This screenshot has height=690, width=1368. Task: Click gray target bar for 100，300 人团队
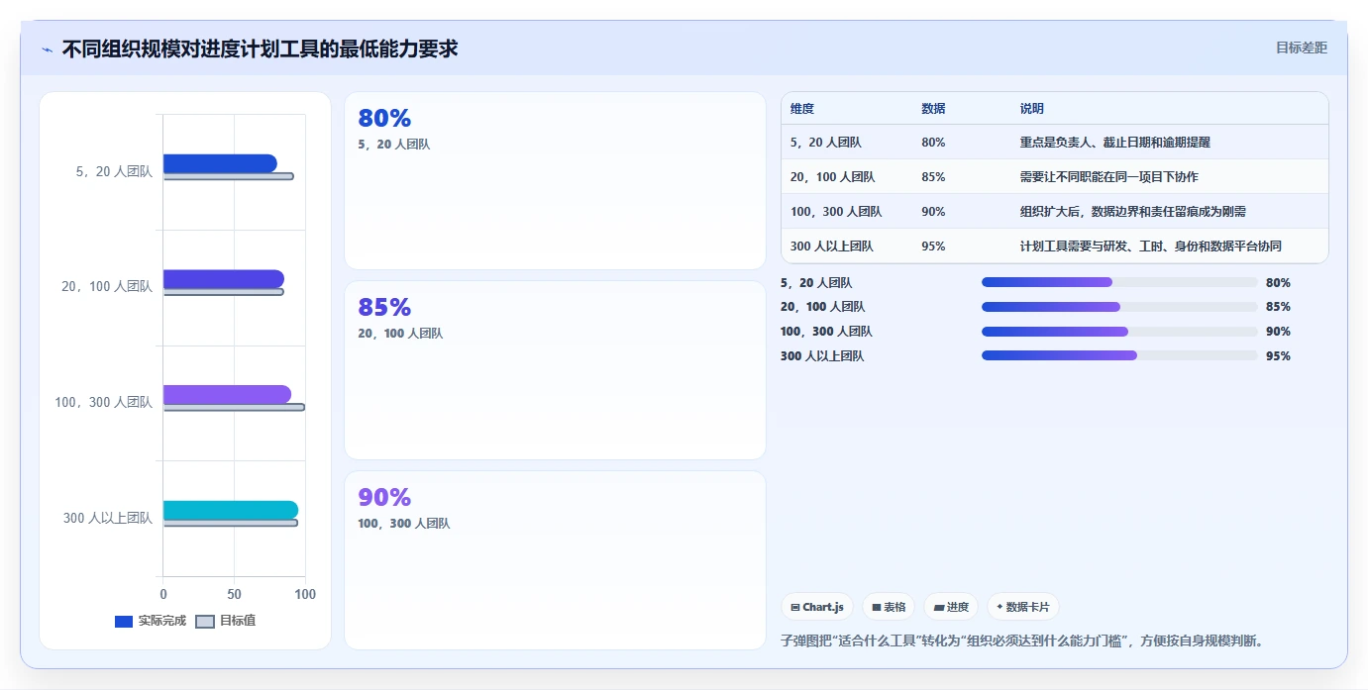point(234,407)
